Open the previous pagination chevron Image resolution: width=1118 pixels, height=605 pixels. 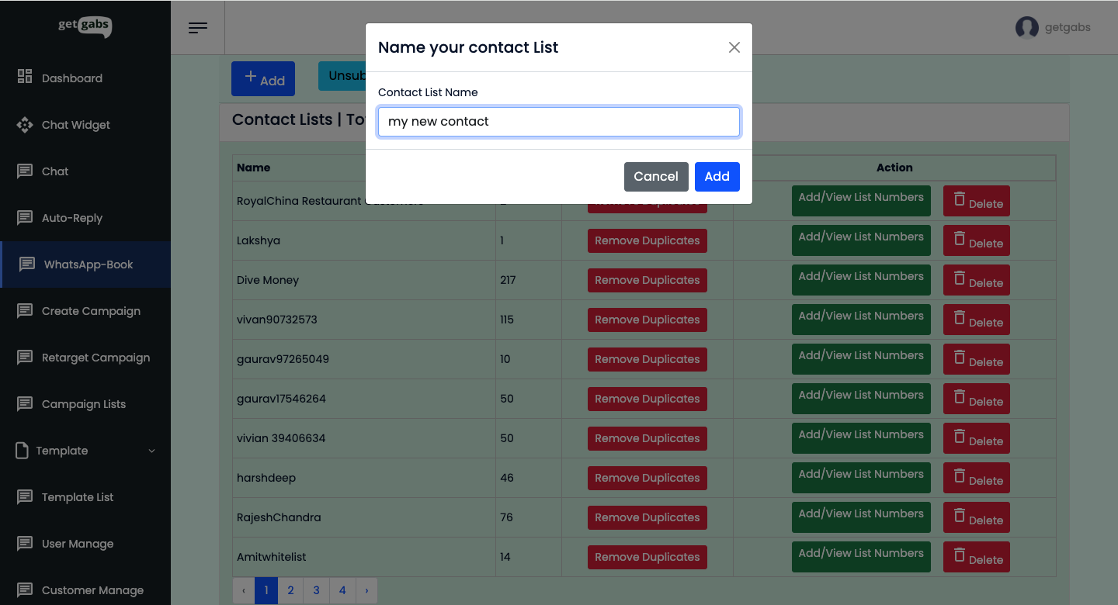[244, 590]
